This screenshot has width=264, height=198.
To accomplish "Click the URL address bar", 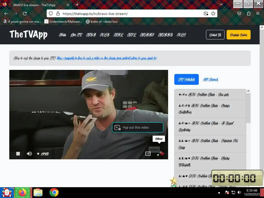I will click(132, 14).
